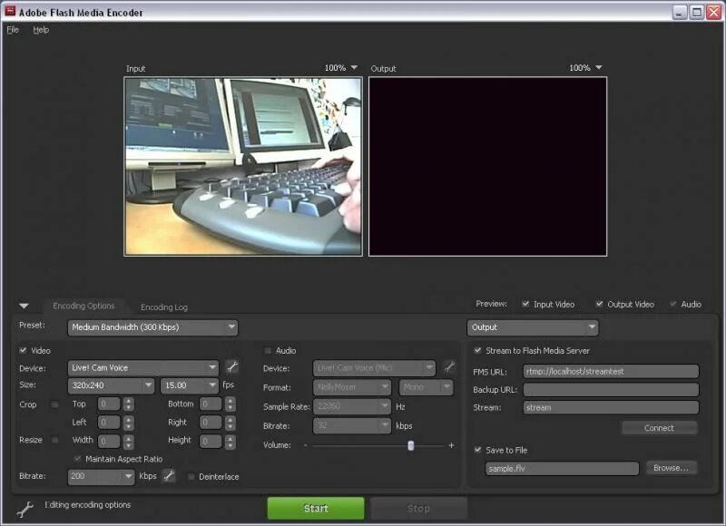The height and width of the screenshot is (526, 726).
Task: Open the File menu
Action: [x=13, y=30]
